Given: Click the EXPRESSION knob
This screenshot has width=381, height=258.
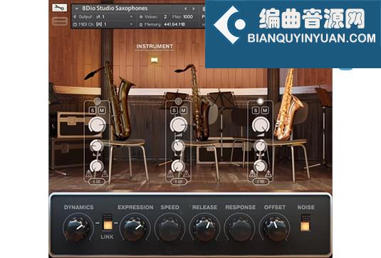Looking at the screenshot, I should [x=135, y=227].
